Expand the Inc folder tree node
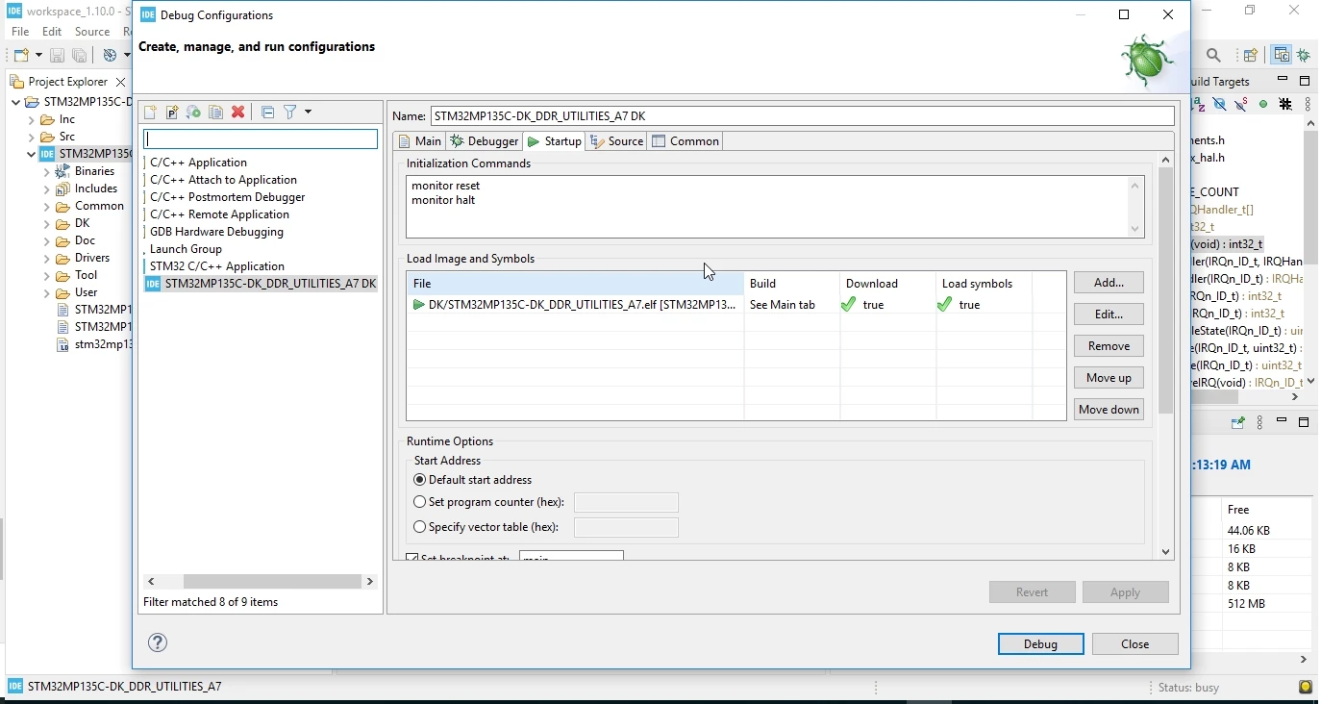The width and height of the screenshot is (1321, 704). pyautogui.click(x=31, y=119)
